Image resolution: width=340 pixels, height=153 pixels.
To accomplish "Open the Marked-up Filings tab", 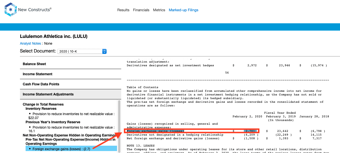I will pyautogui.click(x=184, y=10).
